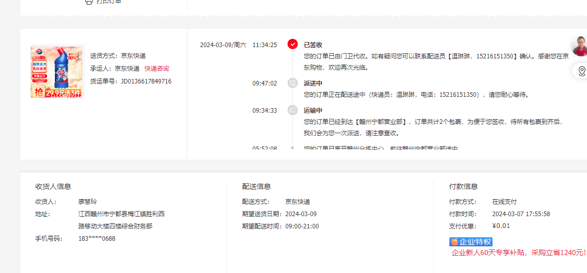Open the customer service avatar widget
Image resolution: width=587 pixels, height=273 pixels.
pyautogui.click(x=579, y=46)
